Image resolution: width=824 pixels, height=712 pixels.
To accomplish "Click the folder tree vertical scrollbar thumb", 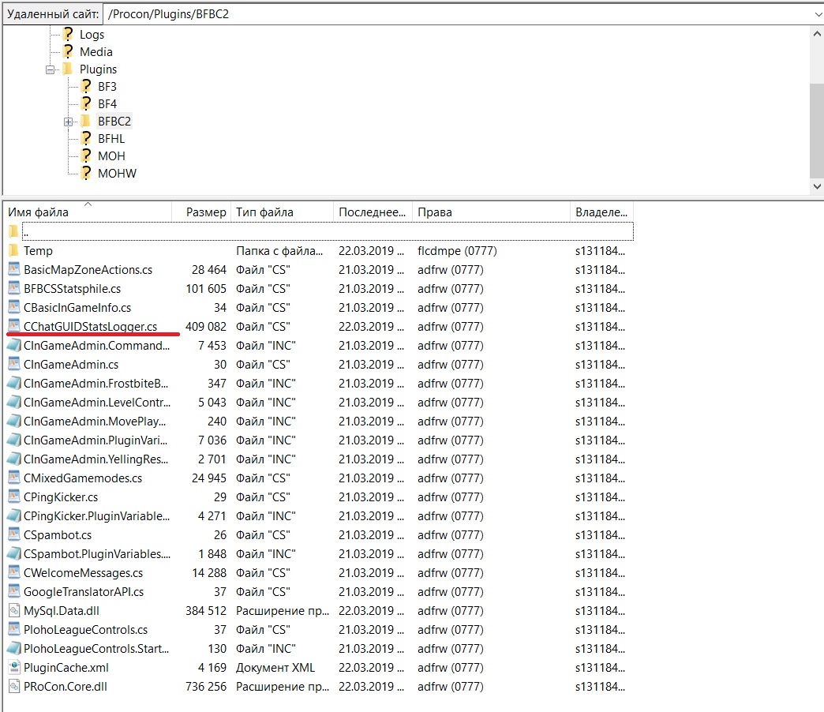I will click(x=817, y=130).
